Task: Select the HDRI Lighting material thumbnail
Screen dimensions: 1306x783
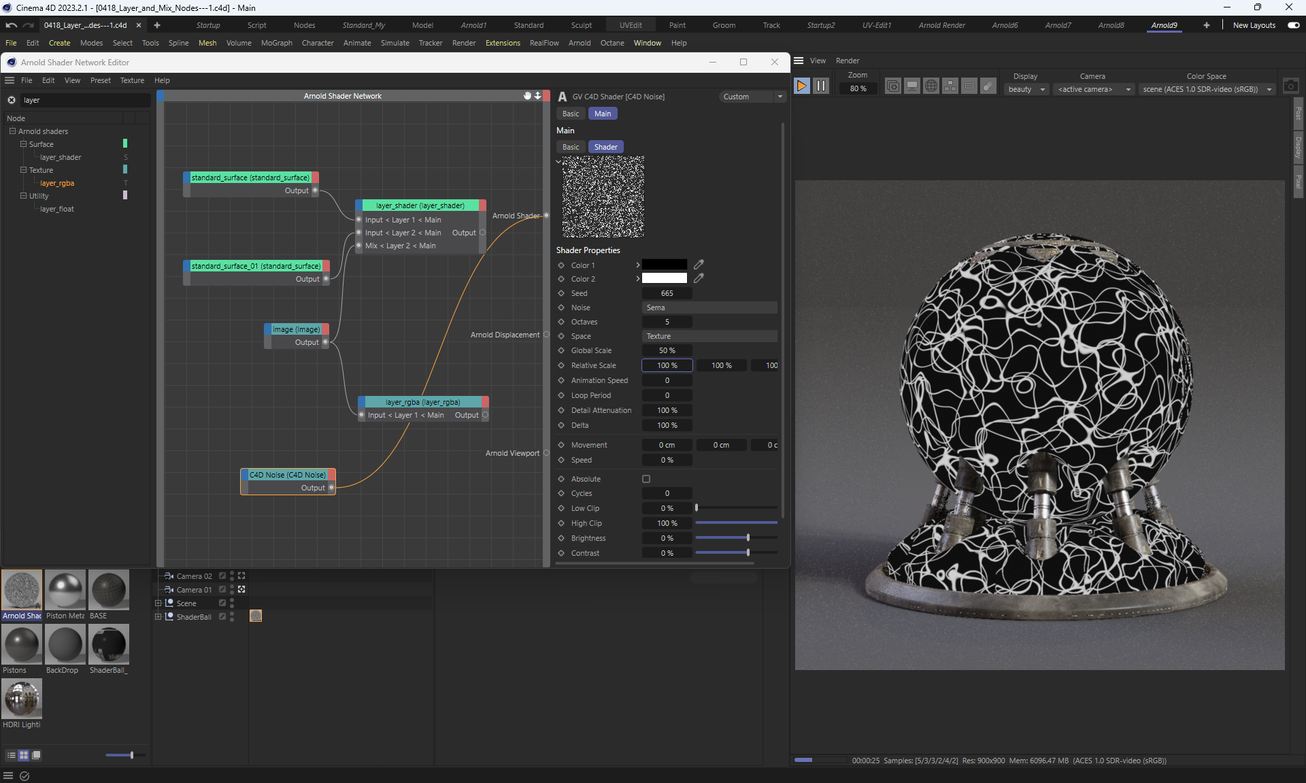Action: (22, 699)
